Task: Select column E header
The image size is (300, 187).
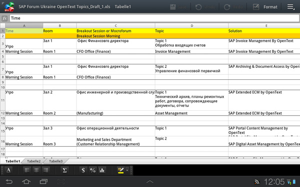Action: [x=264, y=25]
